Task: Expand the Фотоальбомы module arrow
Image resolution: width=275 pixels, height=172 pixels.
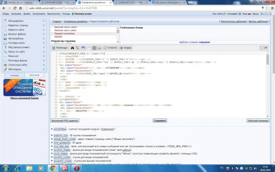Action: (x=44, y=39)
